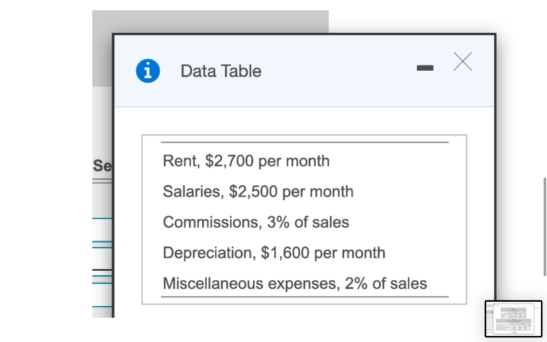The height and width of the screenshot is (342, 547).
Task: Open the page thumbnail preview
Action: (513, 318)
